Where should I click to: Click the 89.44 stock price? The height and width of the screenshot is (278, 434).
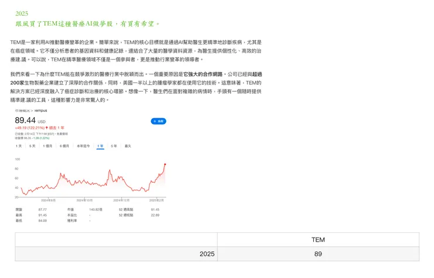(25, 120)
